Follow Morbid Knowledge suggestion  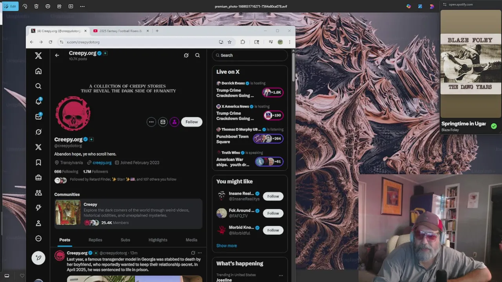[x=273, y=230]
